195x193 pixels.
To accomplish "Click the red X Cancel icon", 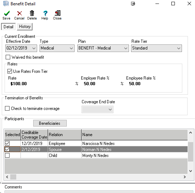I will [x=19, y=13].
